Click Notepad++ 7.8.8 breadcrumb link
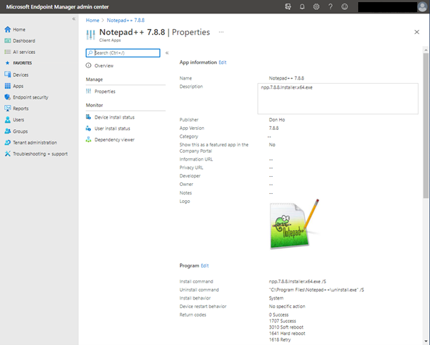The image size is (430, 345). pyautogui.click(x=126, y=21)
